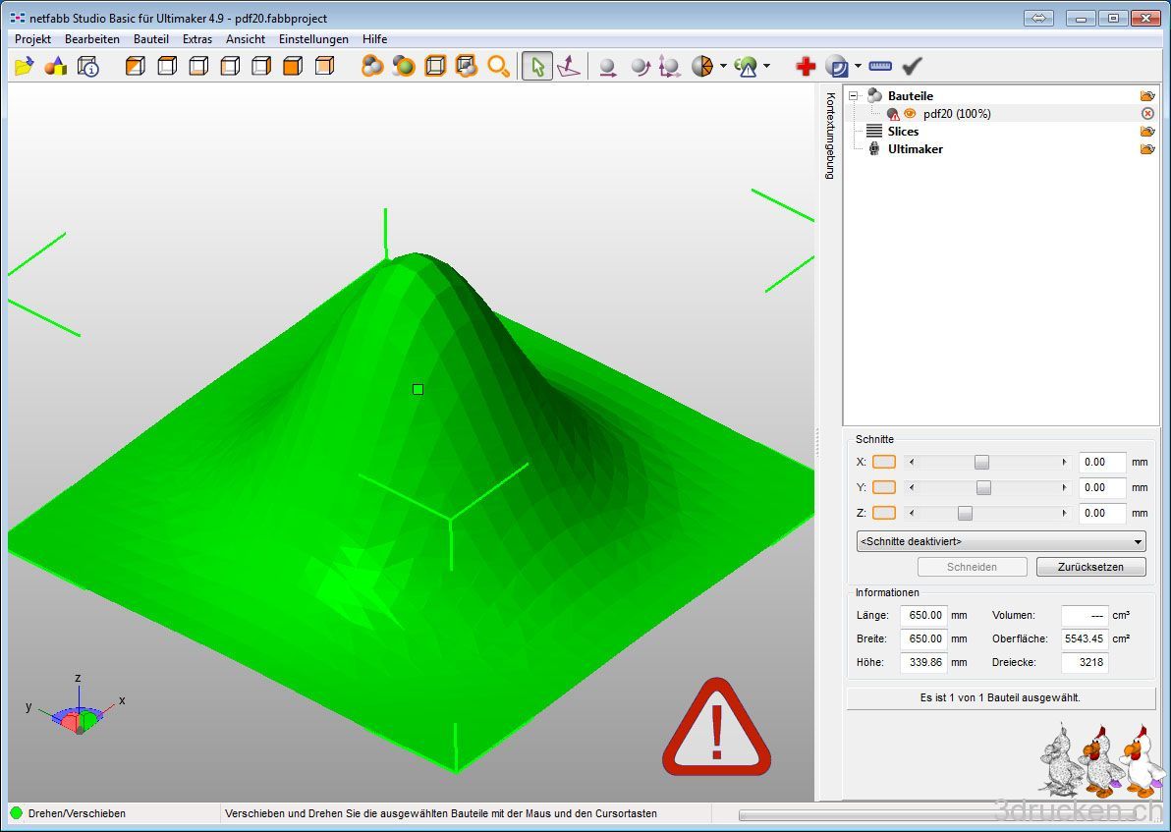Click zoom to selected green sphere icon
This screenshot has width=1171, height=832.
click(x=404, y=67)
